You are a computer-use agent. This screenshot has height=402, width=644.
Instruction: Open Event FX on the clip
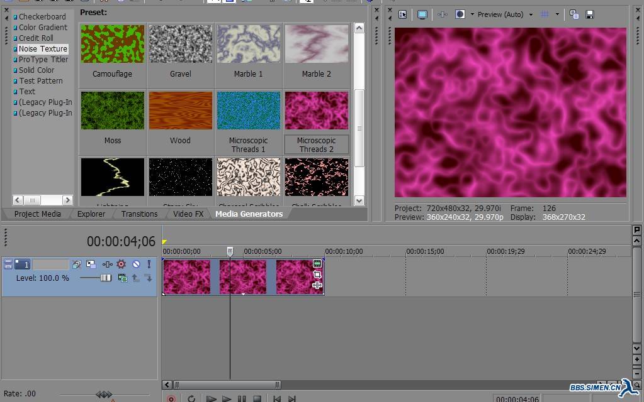pyautogui.click(x=317, y=285)
